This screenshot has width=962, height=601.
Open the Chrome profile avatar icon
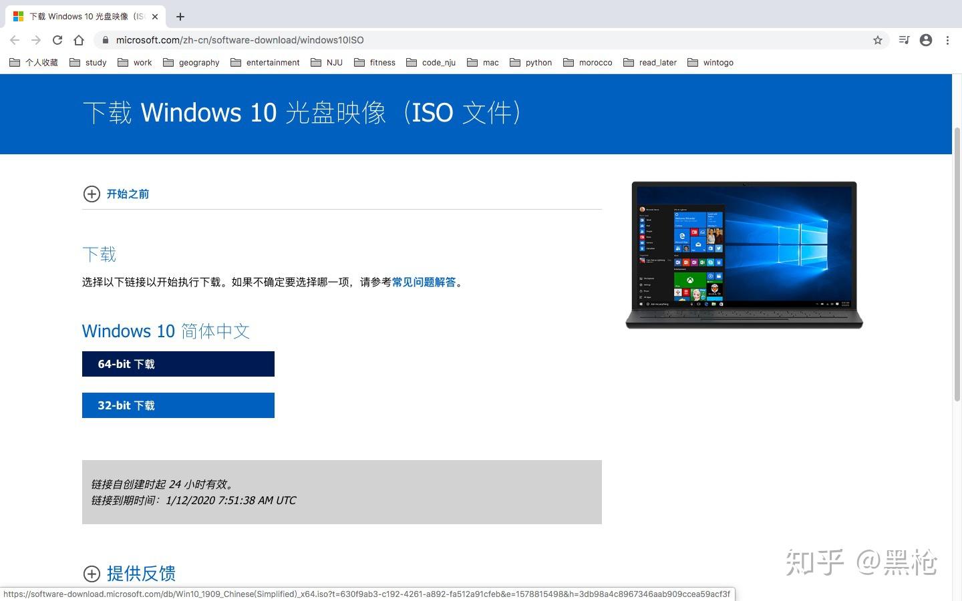926,40
